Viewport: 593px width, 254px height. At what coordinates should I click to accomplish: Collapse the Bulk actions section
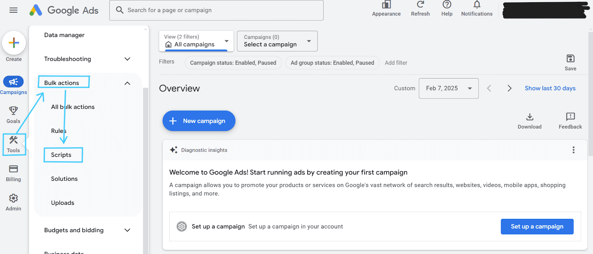[x=127, y=83]
